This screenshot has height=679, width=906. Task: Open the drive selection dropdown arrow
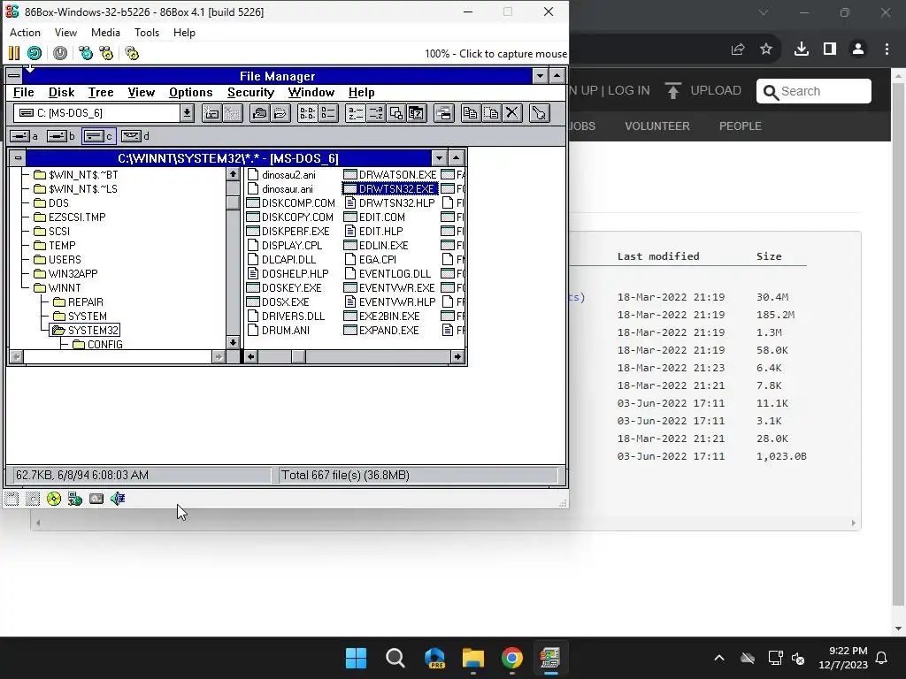click(x=187, y=113)
